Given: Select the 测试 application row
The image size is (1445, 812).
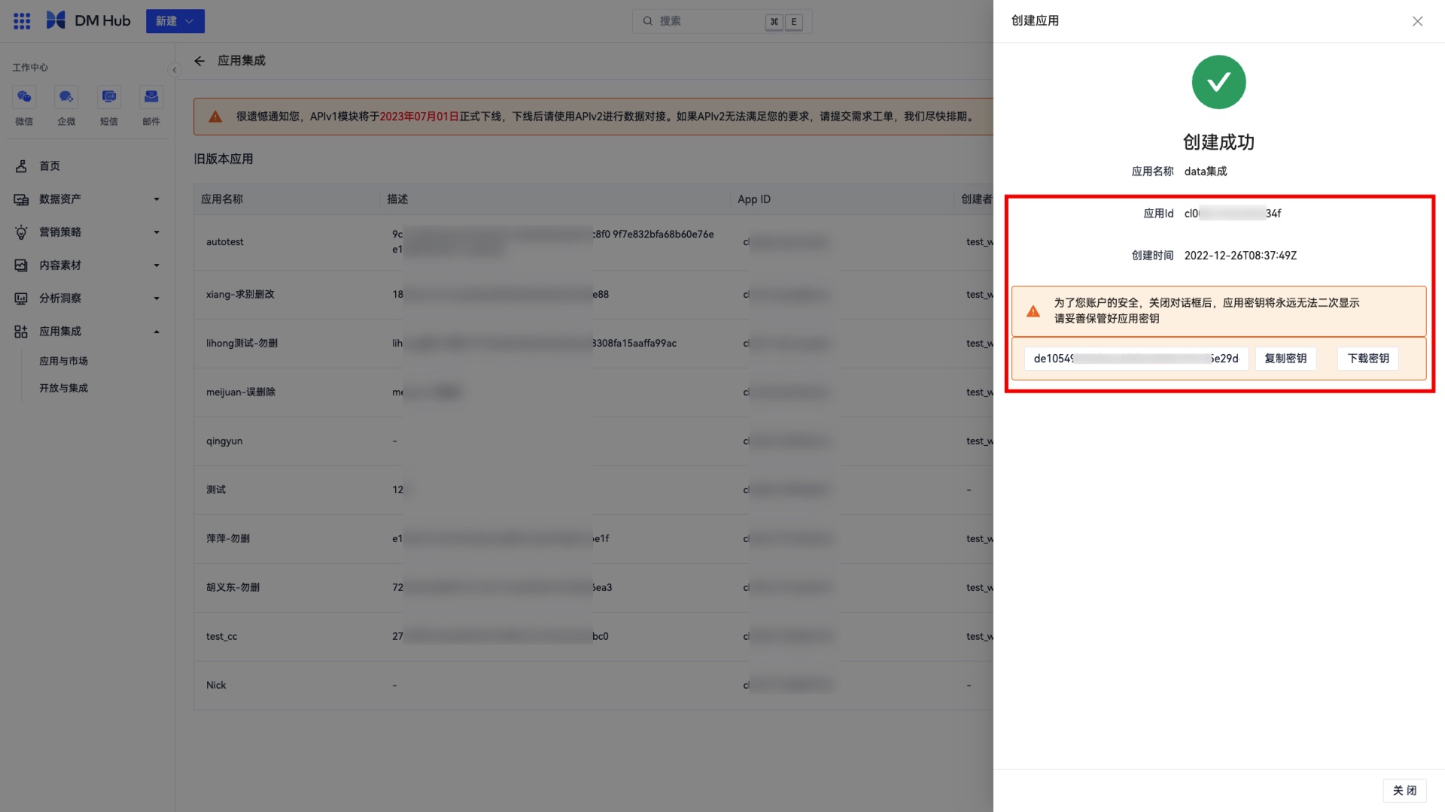Looking at the screenshot, I should [x=593, y=490].
